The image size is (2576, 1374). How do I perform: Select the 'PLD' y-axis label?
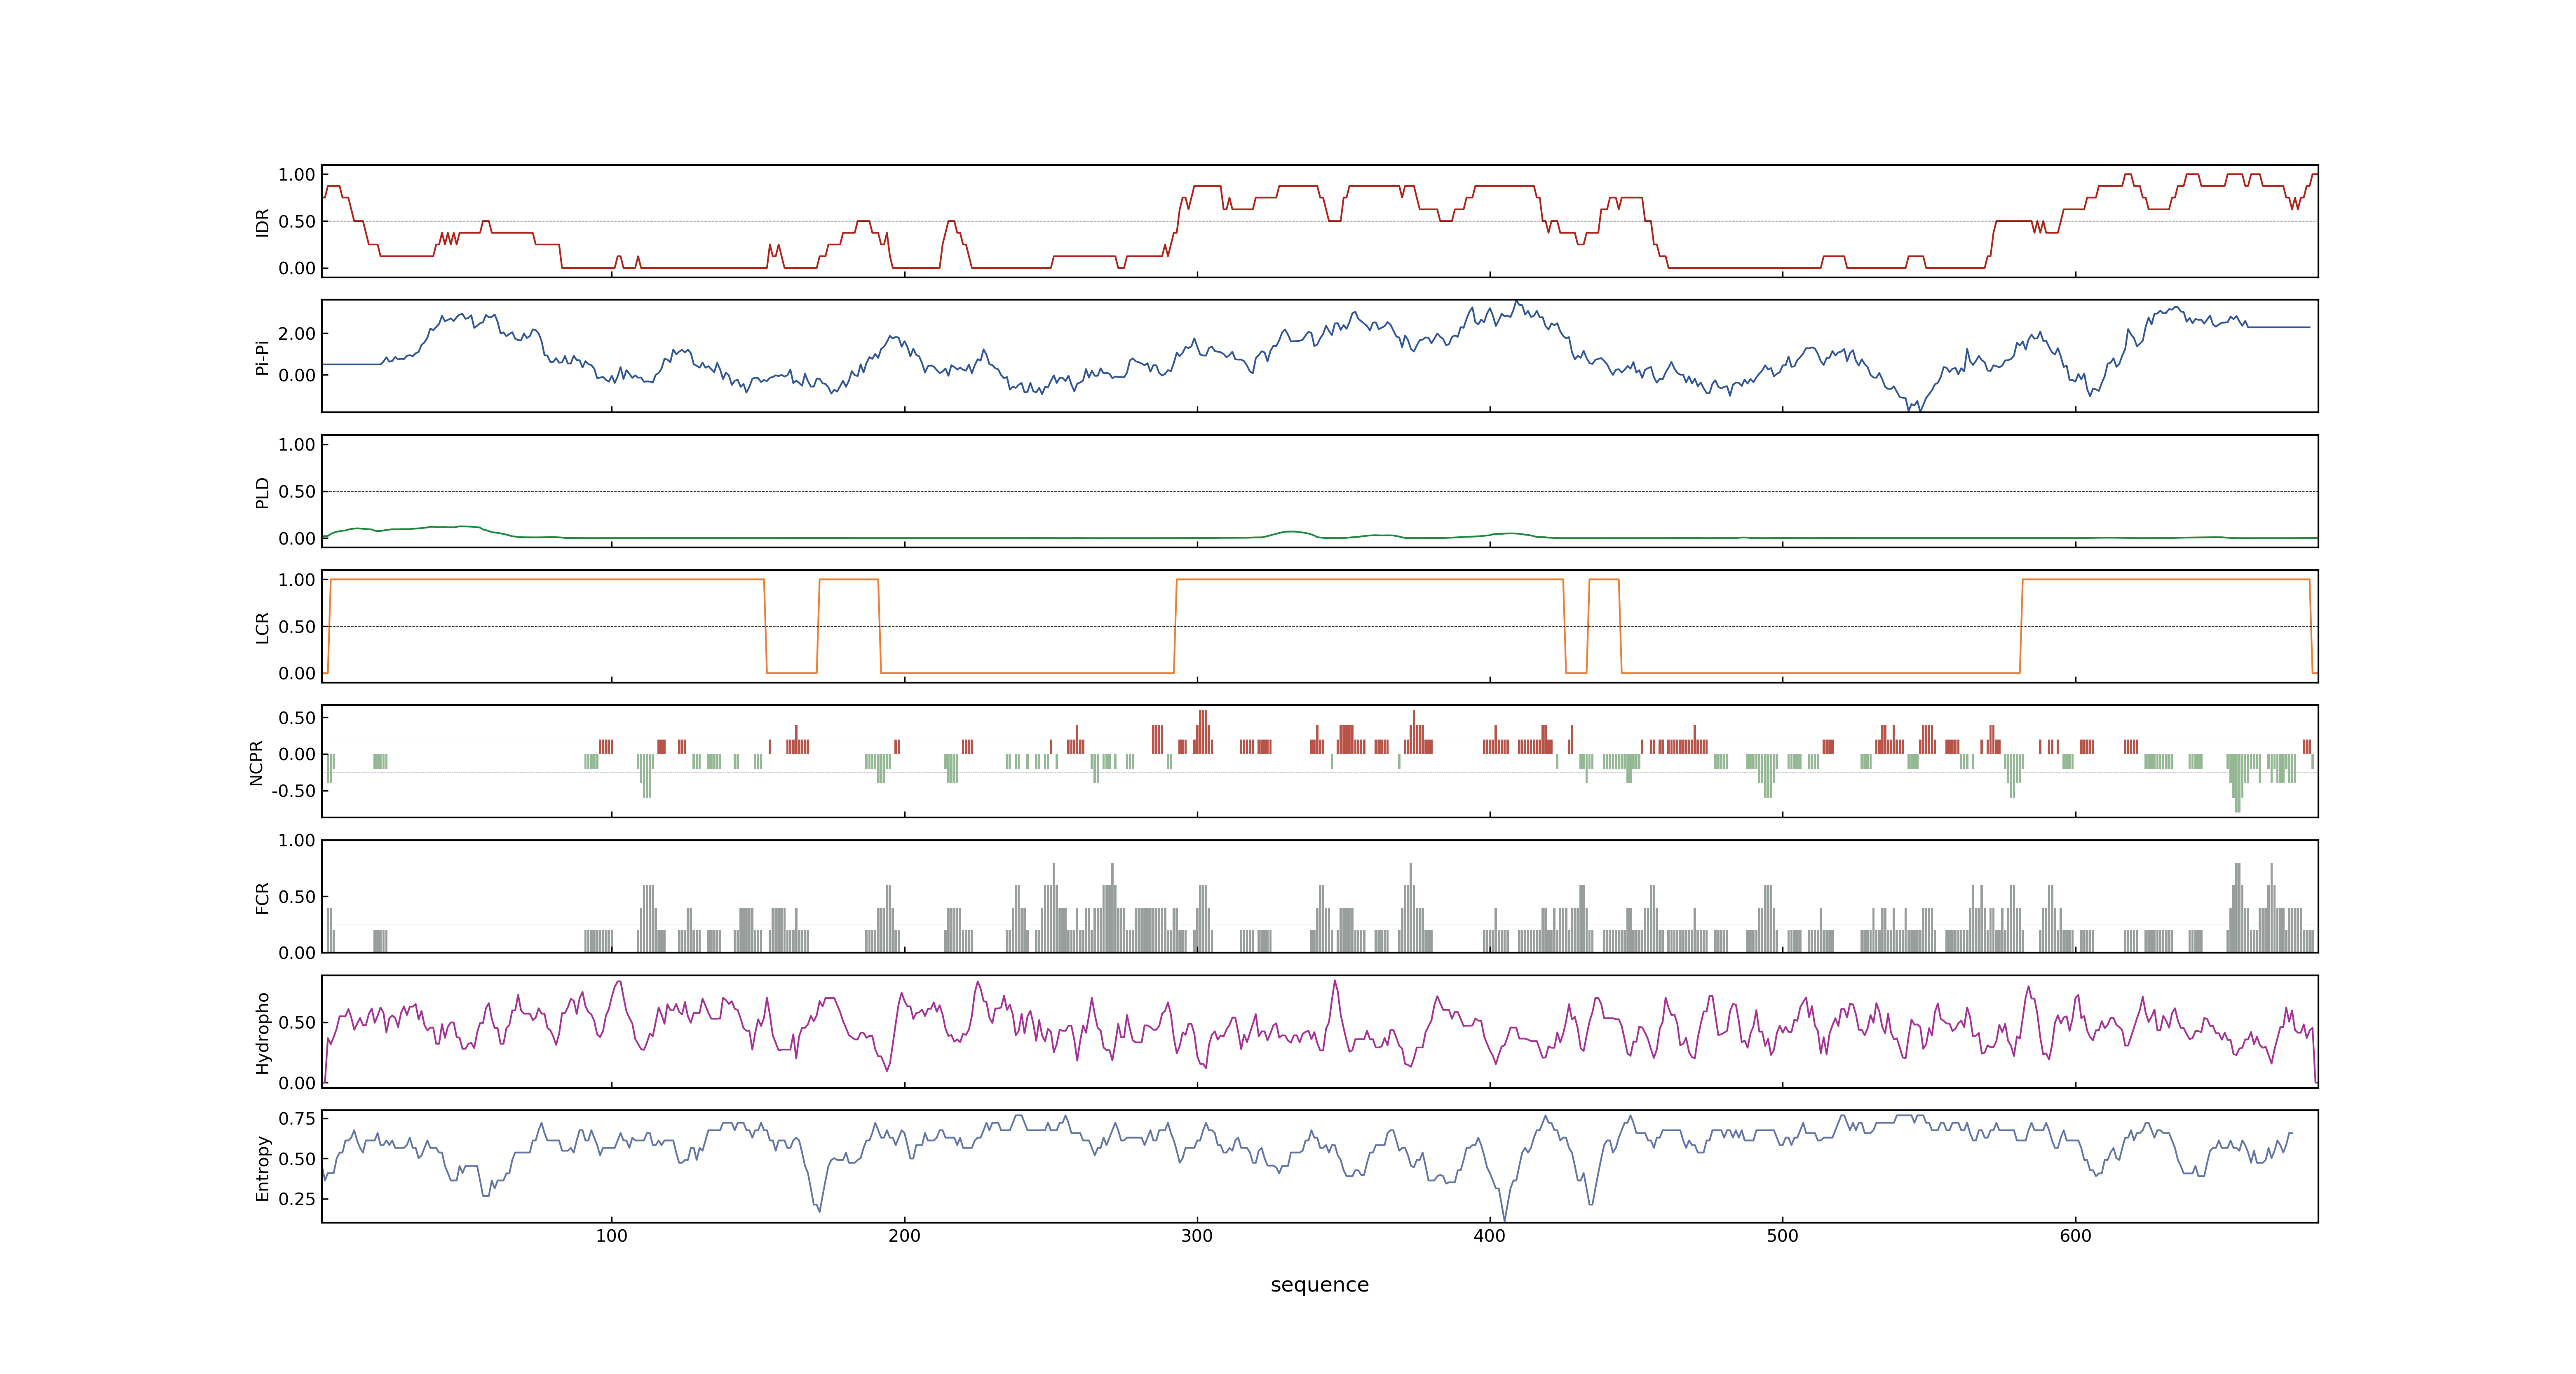point(263,492)
